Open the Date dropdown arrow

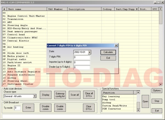click(x=90, y=52)
